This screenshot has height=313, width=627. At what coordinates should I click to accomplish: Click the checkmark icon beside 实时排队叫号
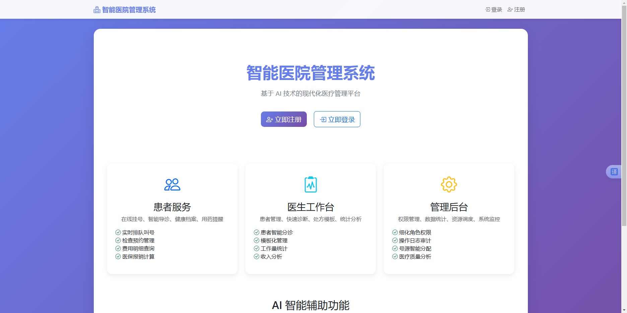(x=118, y=232)
